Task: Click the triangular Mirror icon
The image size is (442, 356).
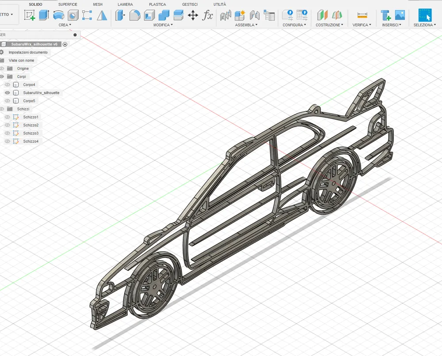Action: point(102,15)
